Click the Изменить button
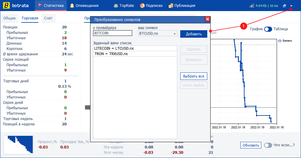The width and height of the screenshot is (301, 158). click(194, 60)
